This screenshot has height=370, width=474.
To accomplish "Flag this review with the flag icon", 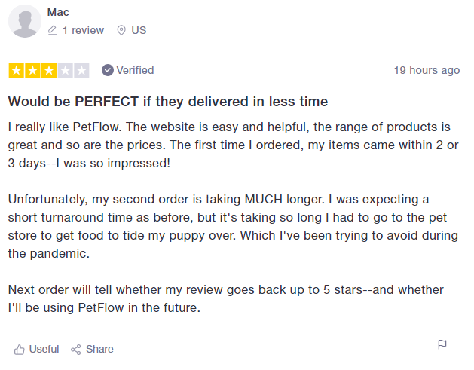I will click(442, 344).
